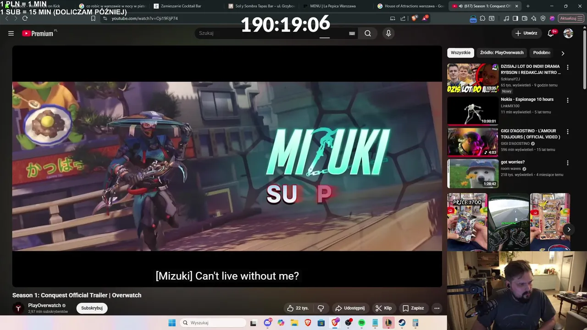Open Calculator from taskbar
Screen dimensions: 587x330
pos(415,323)
